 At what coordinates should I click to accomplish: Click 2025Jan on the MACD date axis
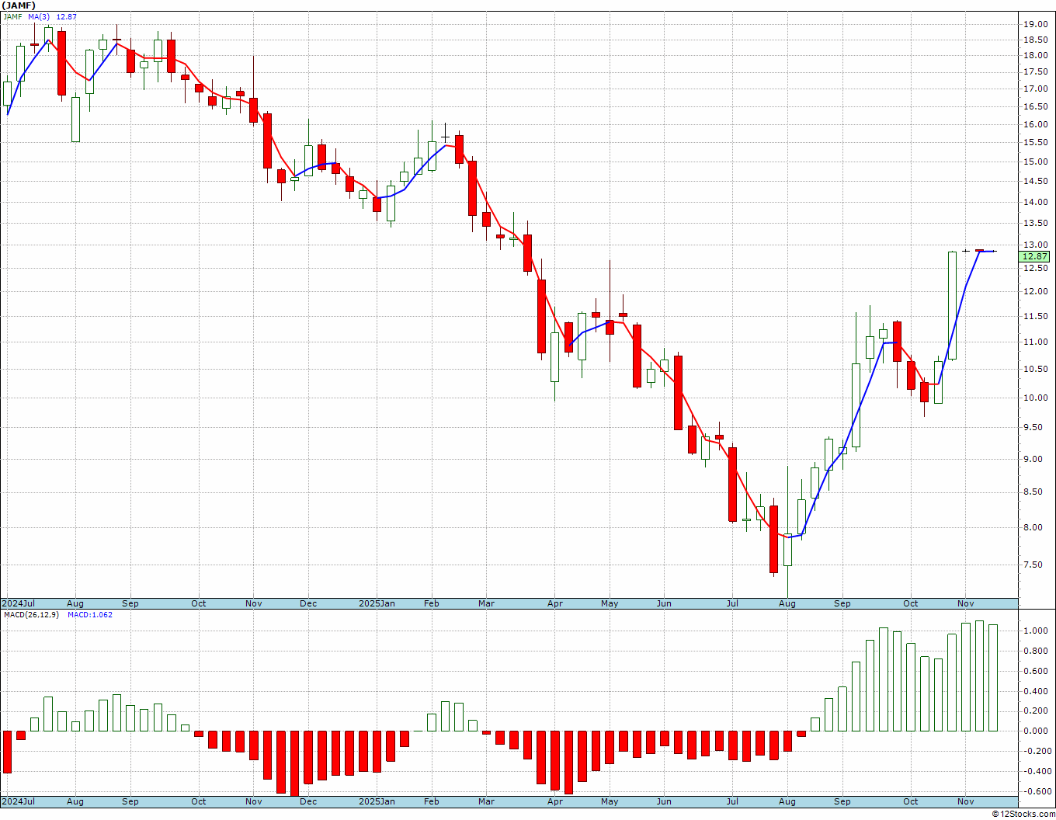point(377,801)
